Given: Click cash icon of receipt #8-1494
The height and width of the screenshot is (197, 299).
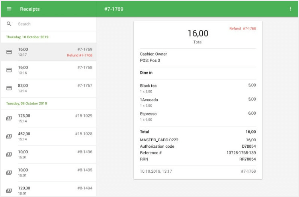Looking at the screenshot, I should [9, 191].
